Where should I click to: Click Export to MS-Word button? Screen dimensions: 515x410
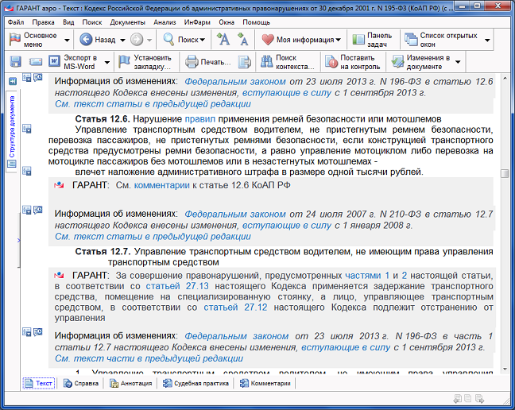(76, 61)
